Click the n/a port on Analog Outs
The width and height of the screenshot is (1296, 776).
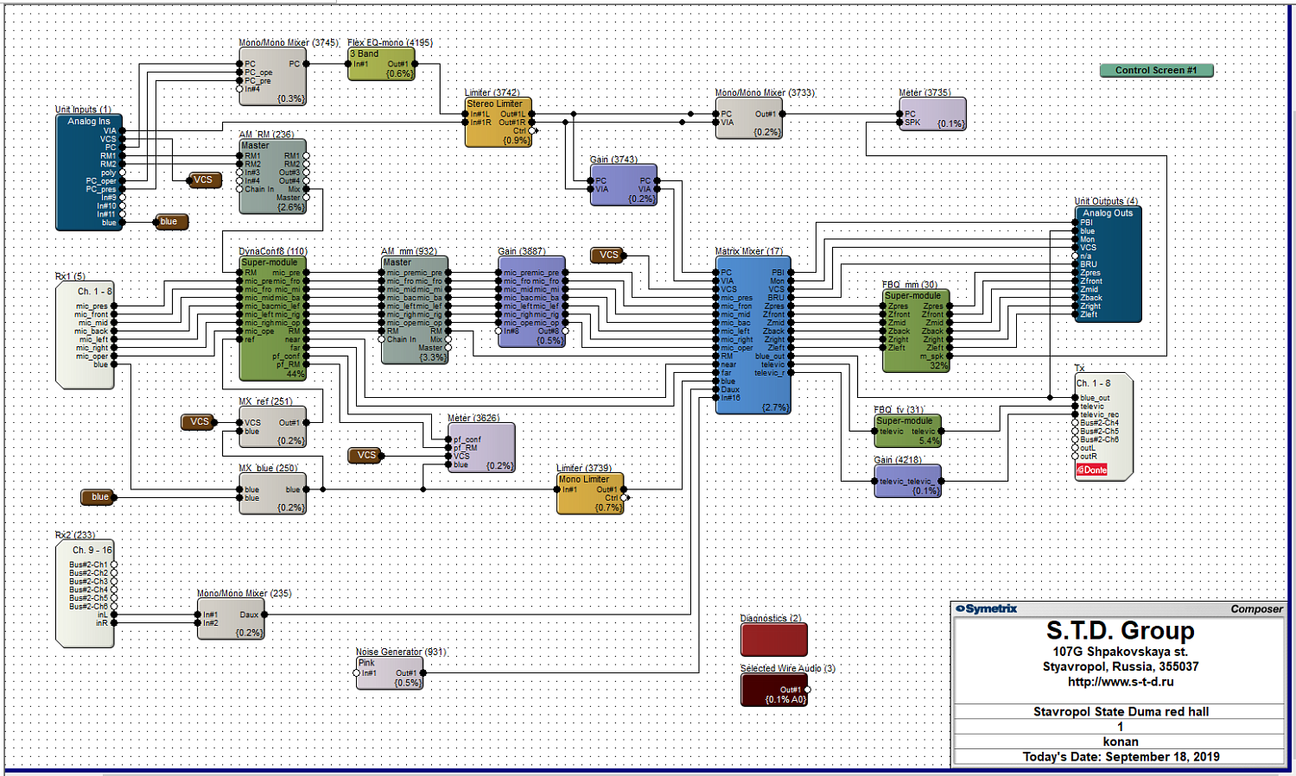coord(1075,256)
